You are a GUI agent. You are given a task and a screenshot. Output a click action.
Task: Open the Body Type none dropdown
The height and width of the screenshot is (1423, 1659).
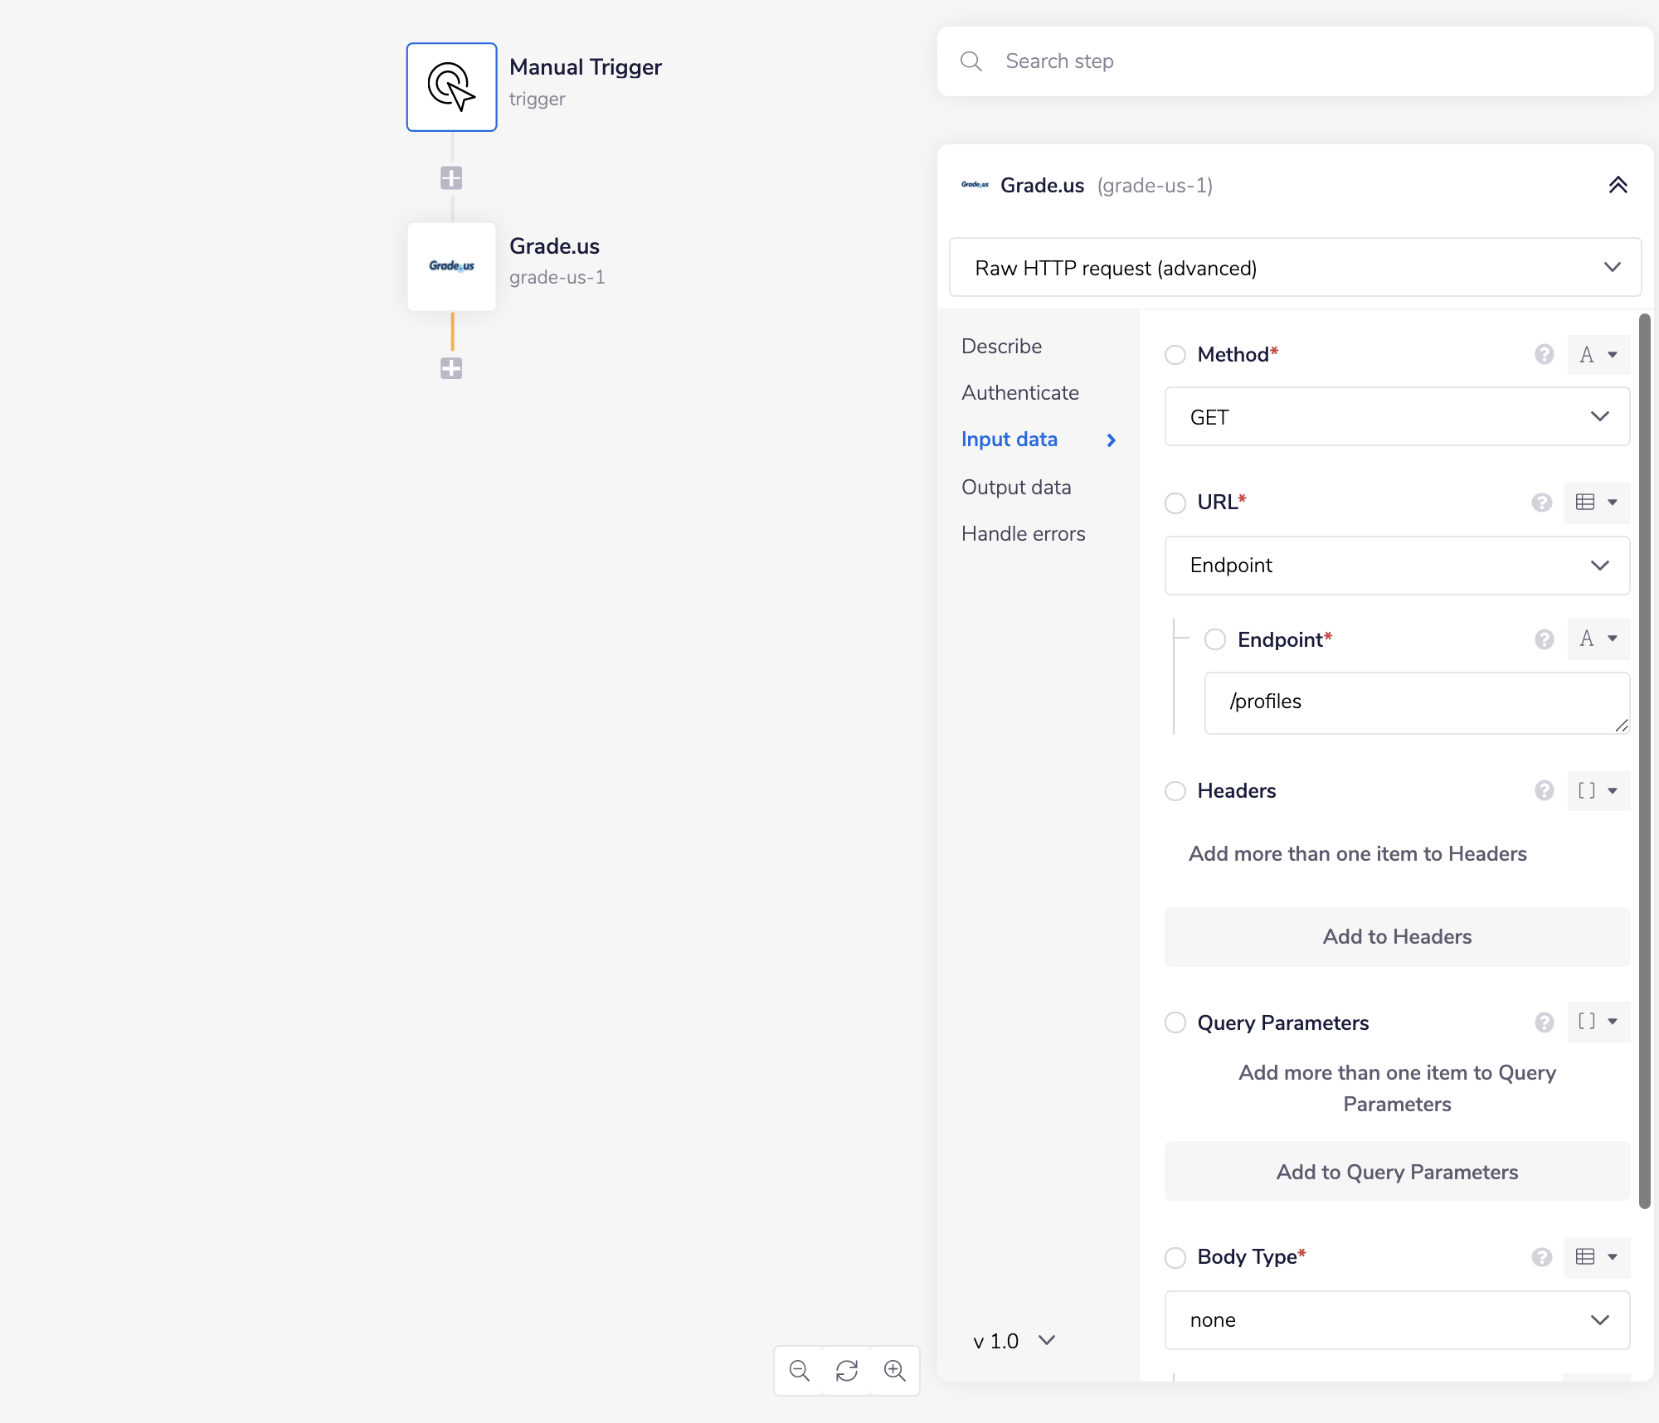click(x=1397, y=1319)
